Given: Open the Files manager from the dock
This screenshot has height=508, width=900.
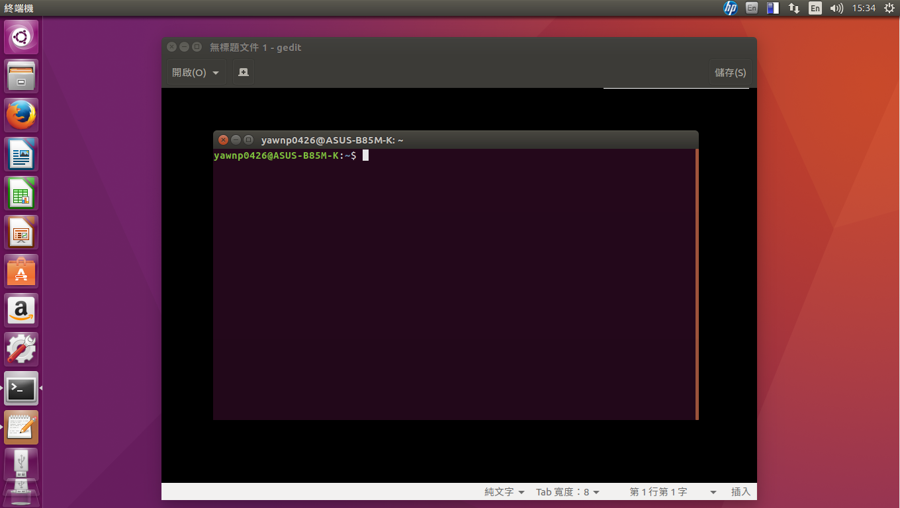Looking at the screenshot, I should point(21,76).
